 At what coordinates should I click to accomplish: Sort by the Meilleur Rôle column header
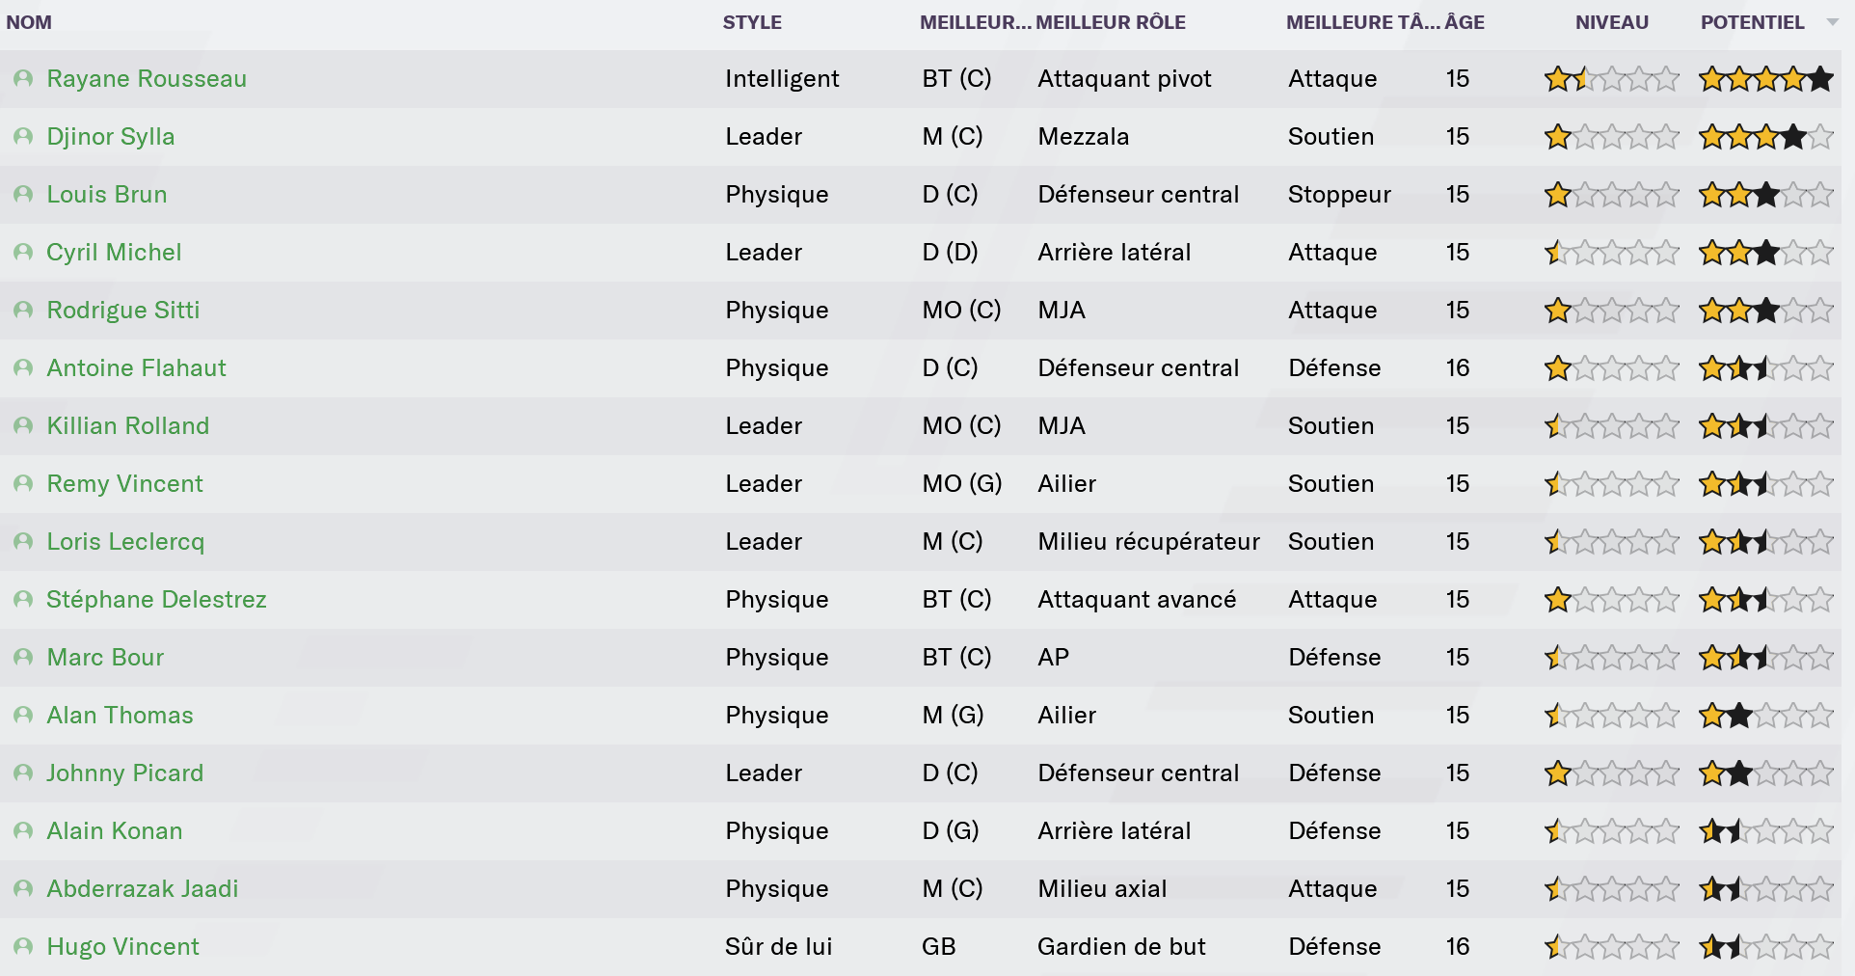pyautogui.click(x=1111, y=22)
